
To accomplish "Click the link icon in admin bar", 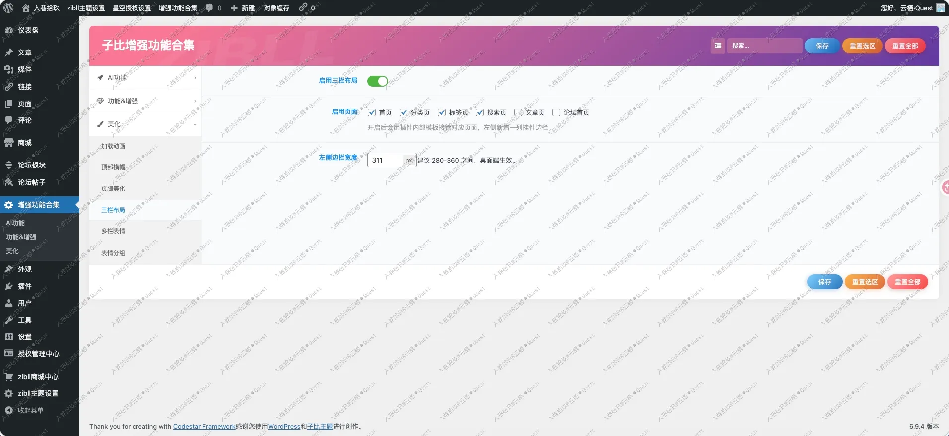I will tap(303, 7).
